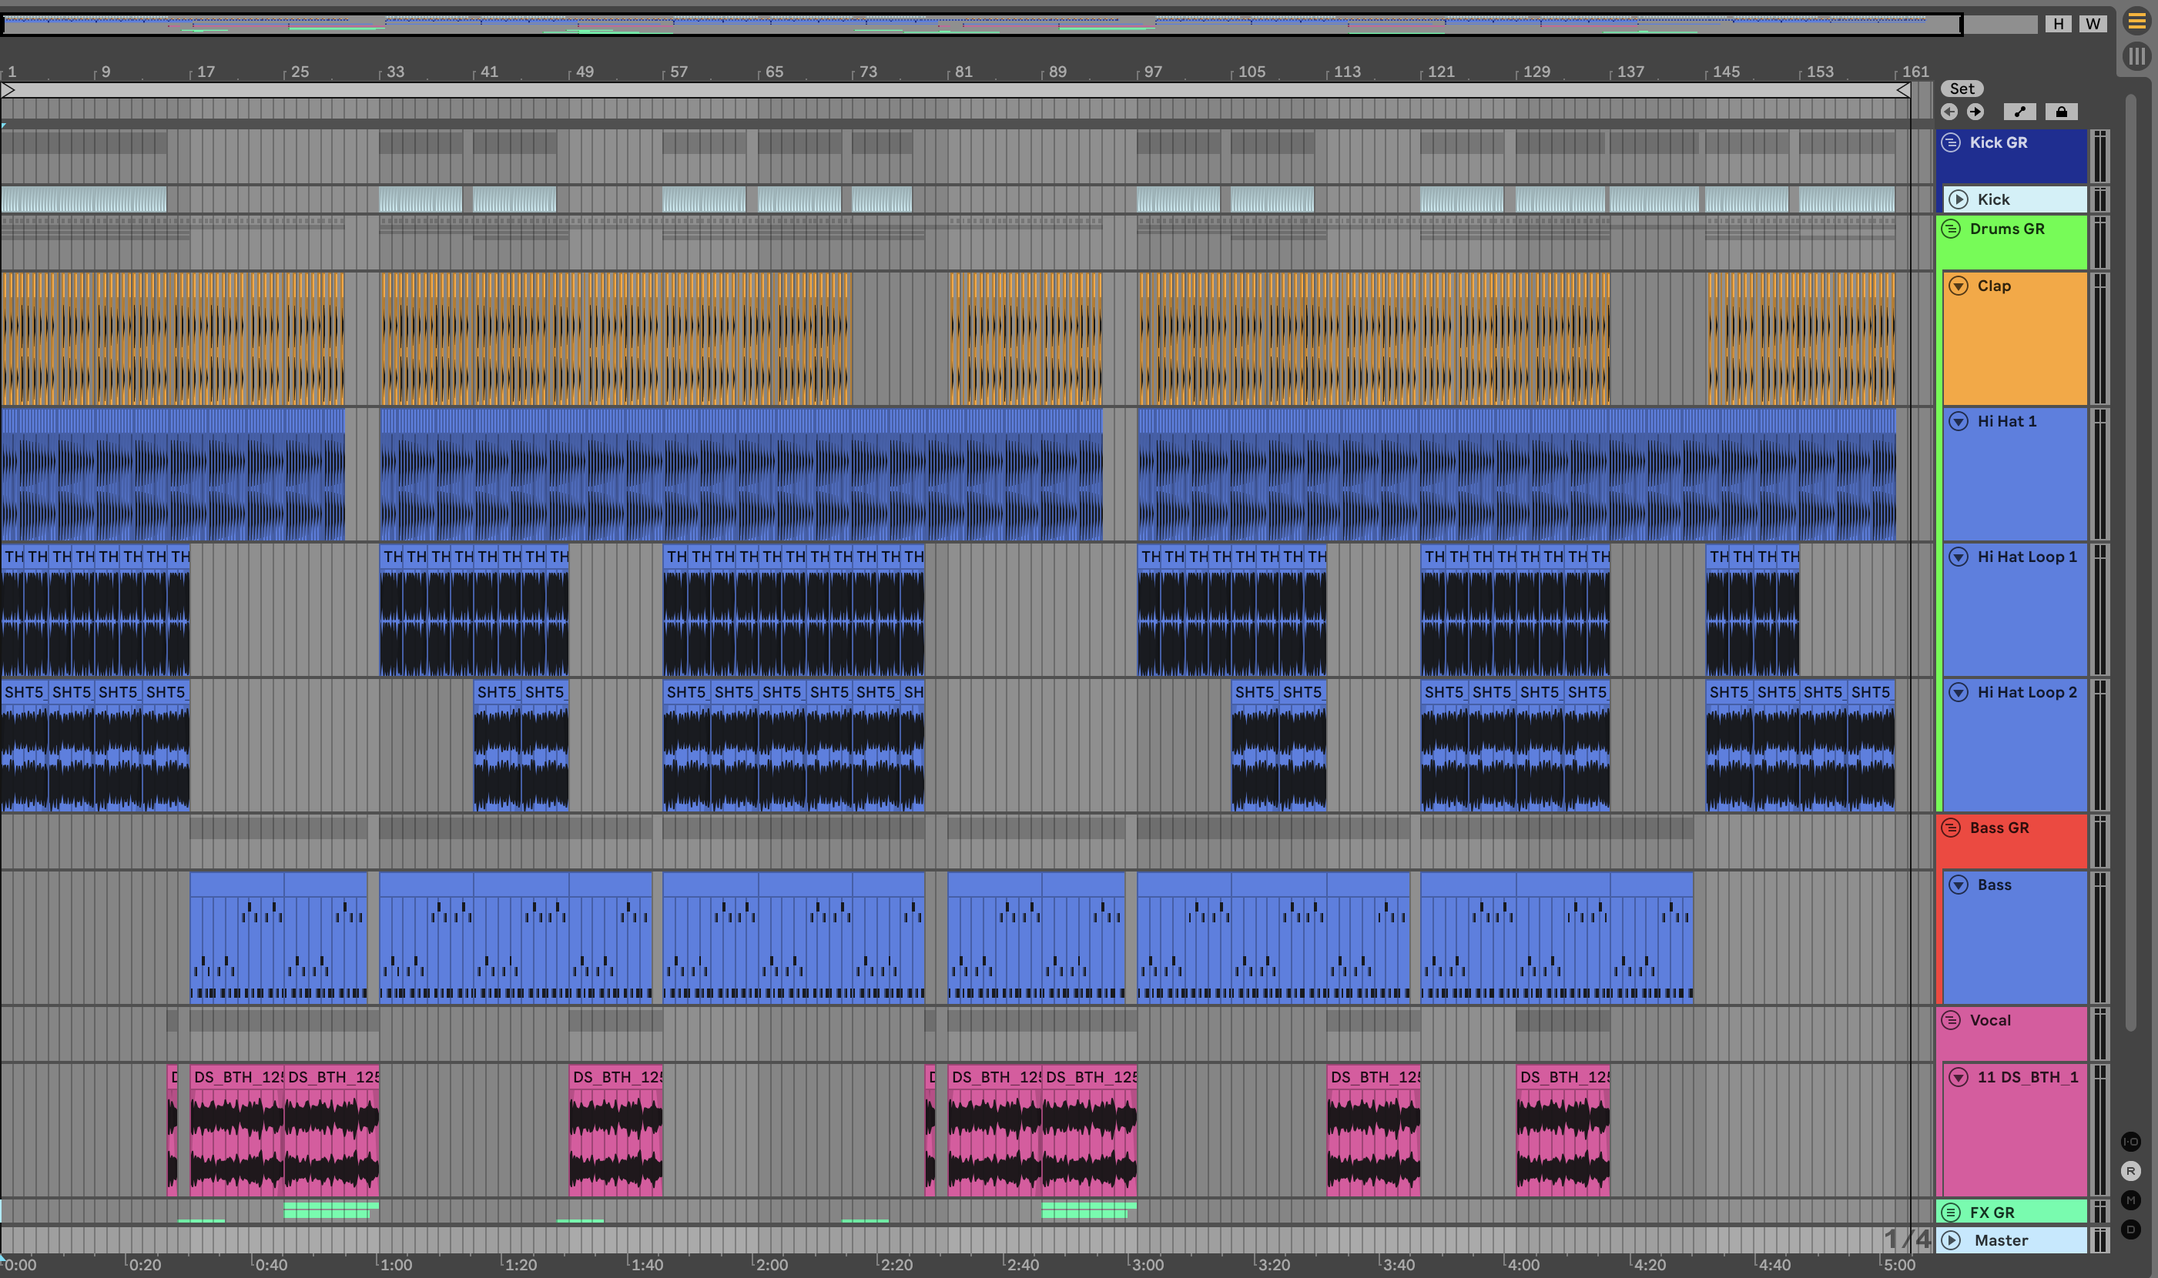Toggle Returns visibility with R button
Viewport: 2158px width, 1278px height.
pyautogui.click(x=2130, y=1171)
